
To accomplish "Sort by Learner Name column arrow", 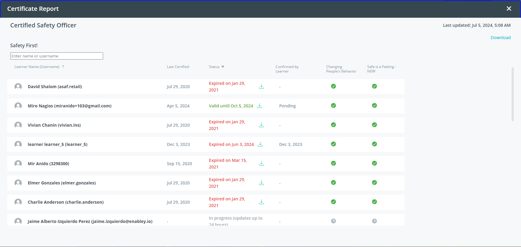I will 63,67.
